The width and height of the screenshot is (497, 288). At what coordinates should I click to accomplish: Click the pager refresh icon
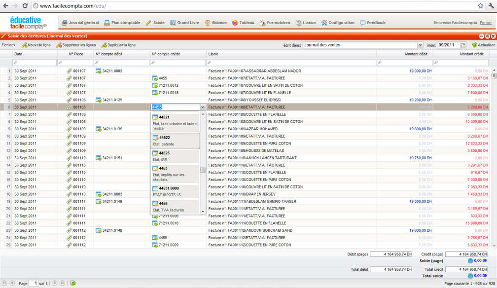(73, 283)
